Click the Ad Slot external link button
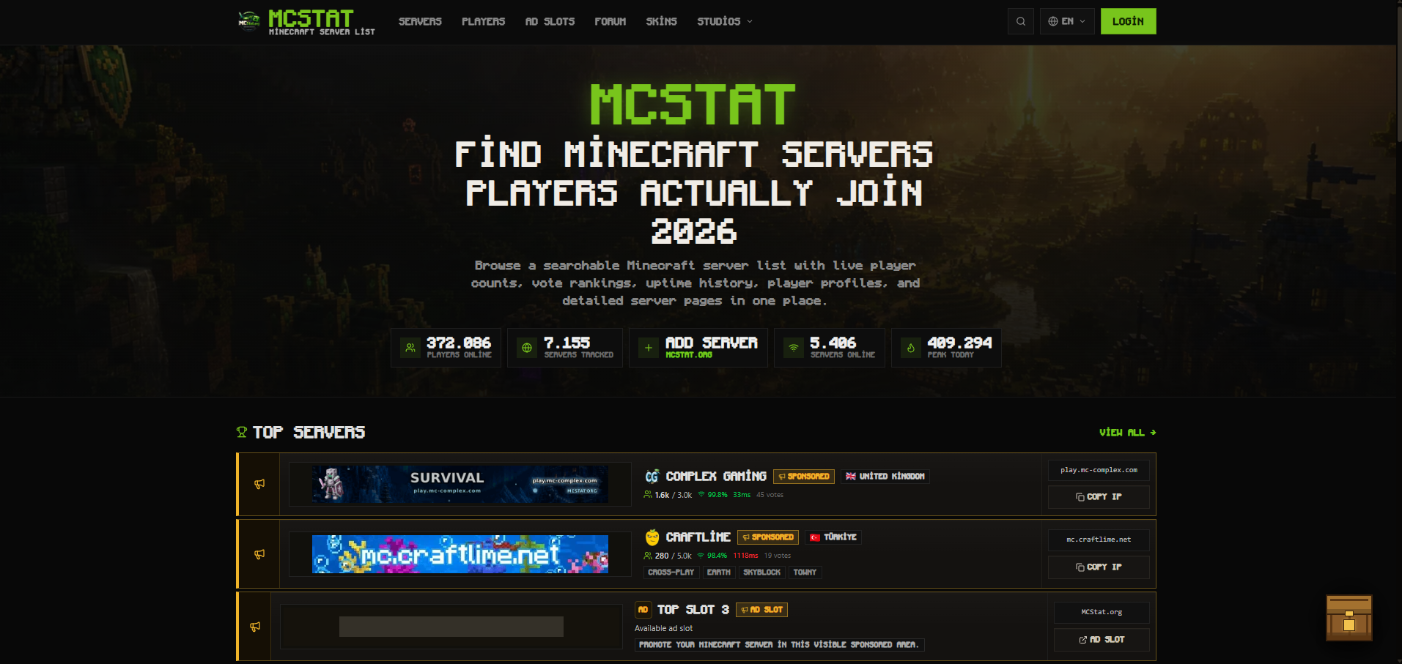 point(1102,640)
